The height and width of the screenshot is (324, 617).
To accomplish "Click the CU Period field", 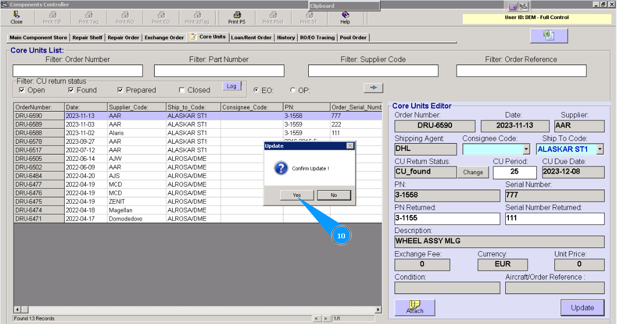I will (515, 172).
